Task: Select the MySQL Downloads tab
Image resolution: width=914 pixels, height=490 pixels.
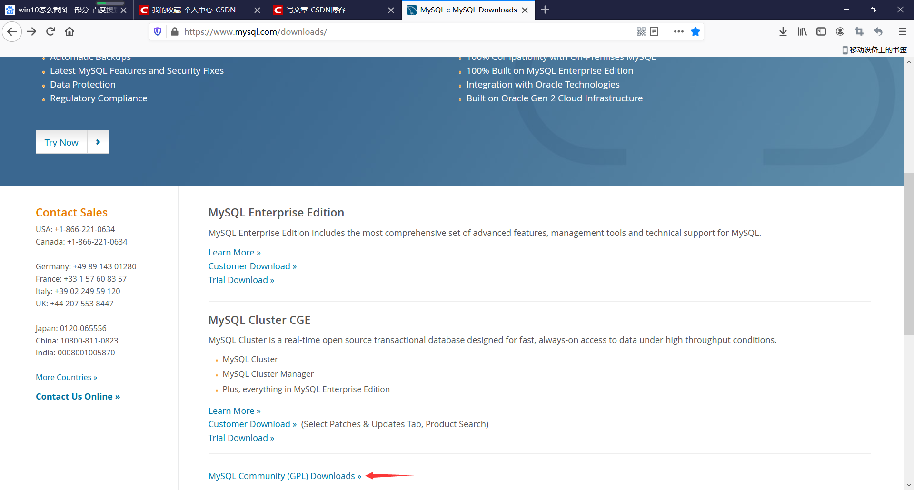Action: pyautogui.click(x=468, y=10)
